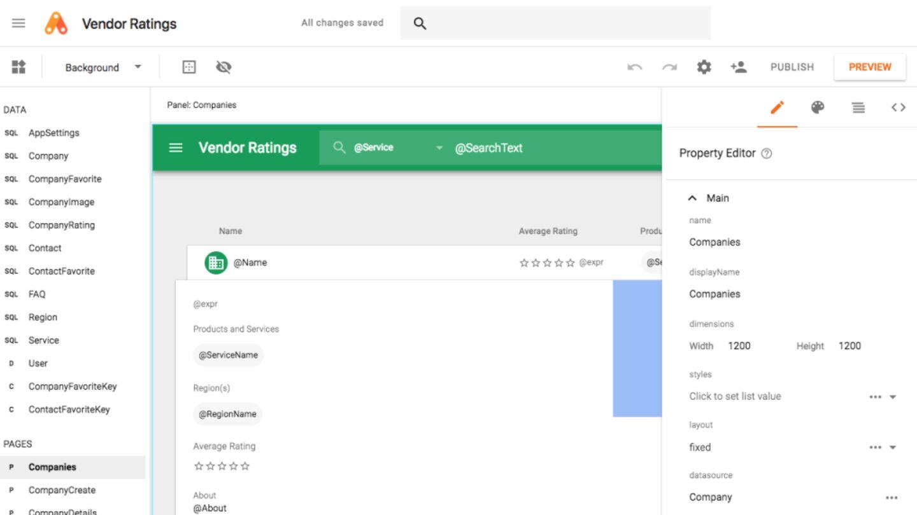Select the CompanyFavorite data model

(65, 179)
